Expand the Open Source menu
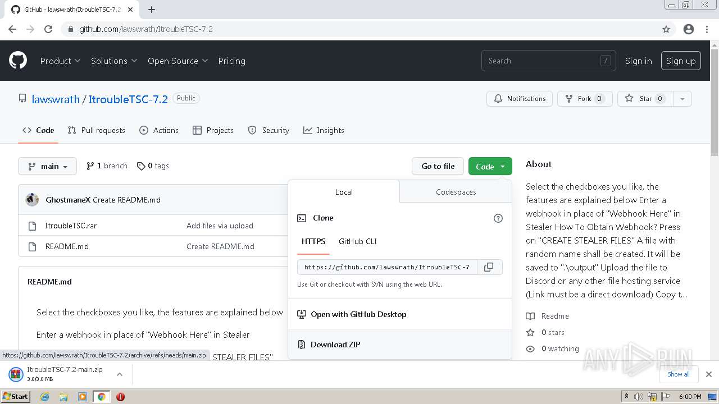Image resolution: width=719 pixels, height=404 pixels. point(178,61)
